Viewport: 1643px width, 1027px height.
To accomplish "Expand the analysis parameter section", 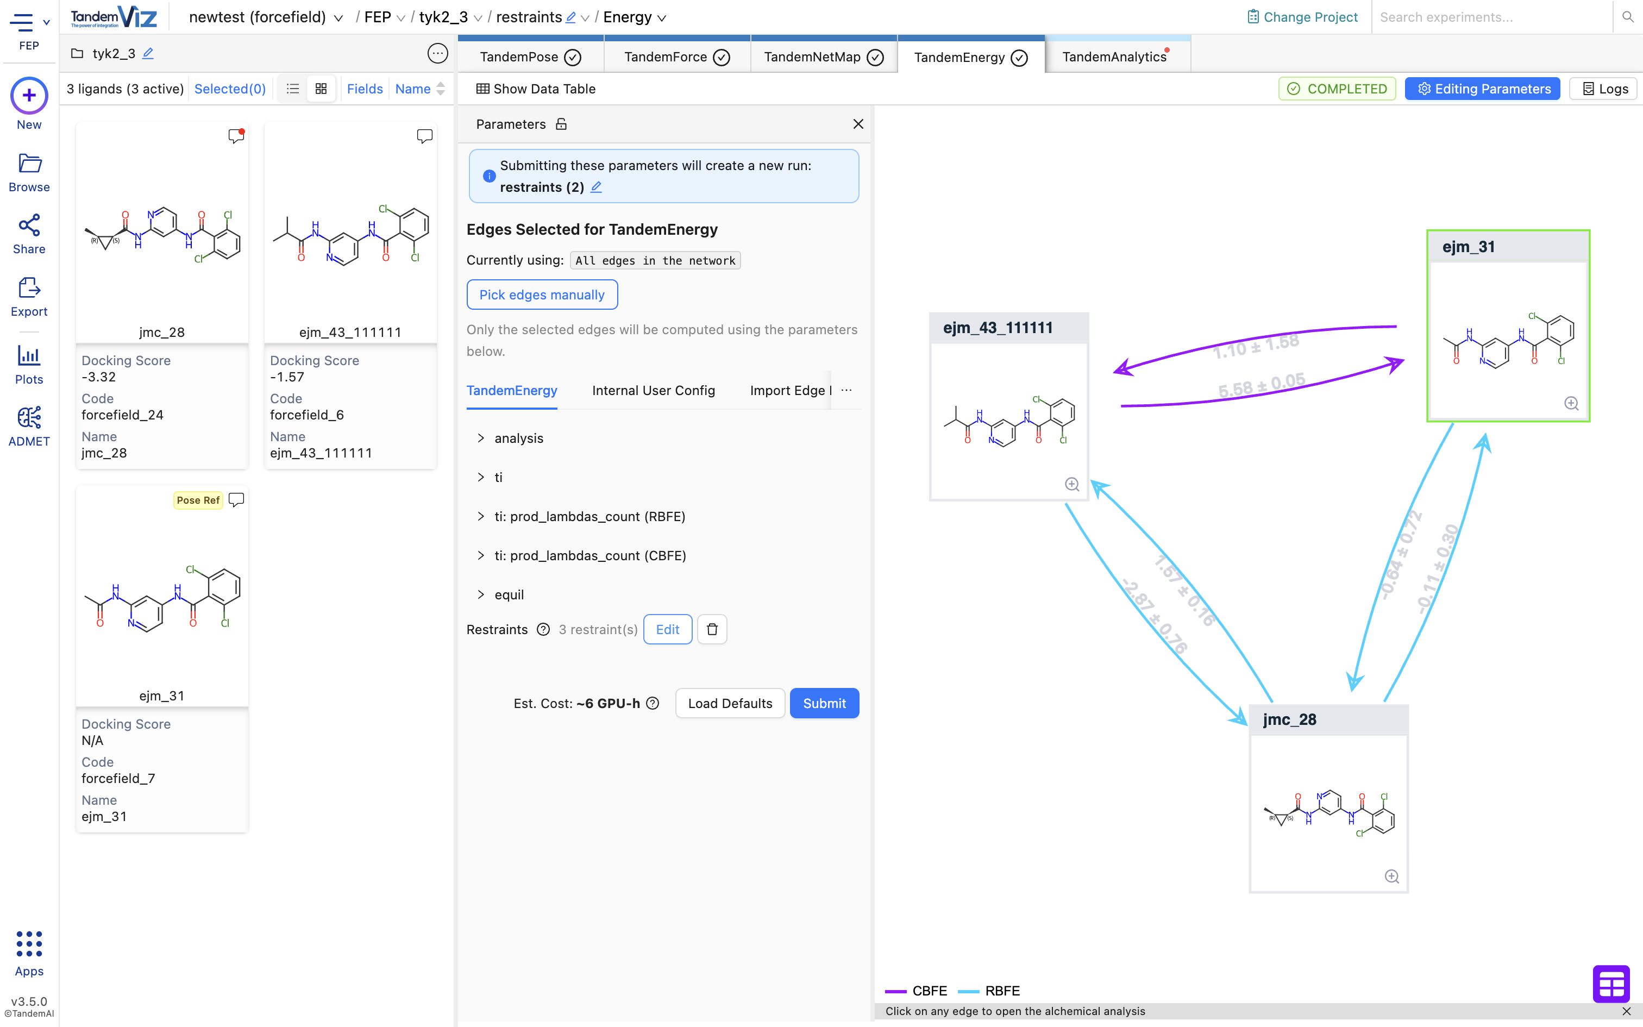I will tap(519, 438).
